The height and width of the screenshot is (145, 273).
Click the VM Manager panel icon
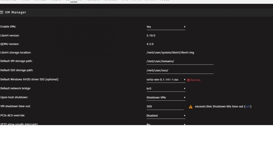pos(2,12)
